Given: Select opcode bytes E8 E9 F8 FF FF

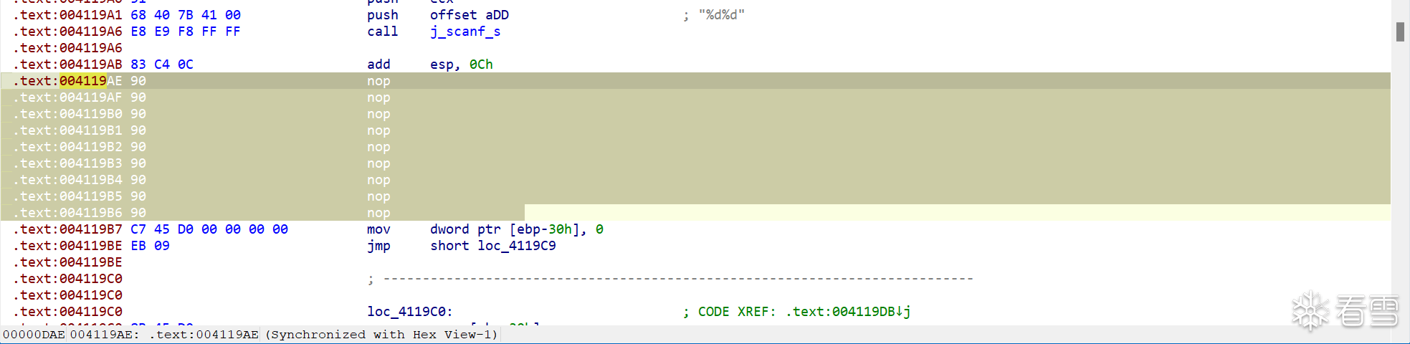Looking at the screenshot, I should click(x=186, y=32).
